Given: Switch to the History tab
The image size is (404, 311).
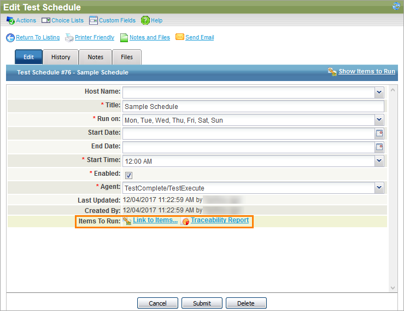Looking at the screenshot, I should [61, 57].
